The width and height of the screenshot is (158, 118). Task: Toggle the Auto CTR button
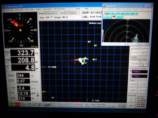pos(145,52)
